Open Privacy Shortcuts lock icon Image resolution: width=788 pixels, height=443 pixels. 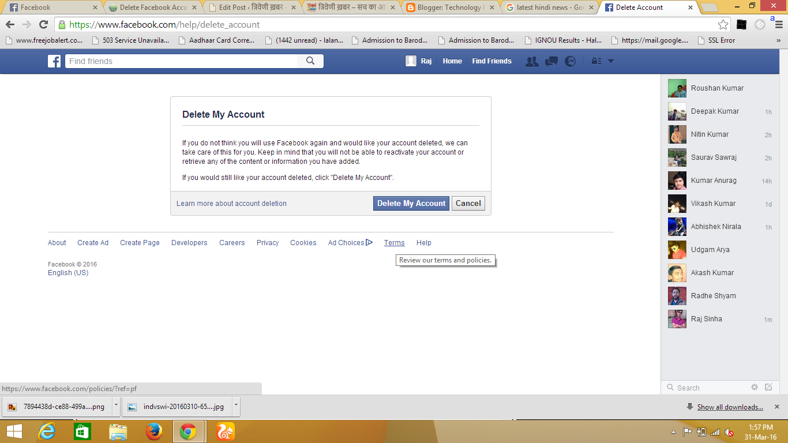[x=596, y=61]
